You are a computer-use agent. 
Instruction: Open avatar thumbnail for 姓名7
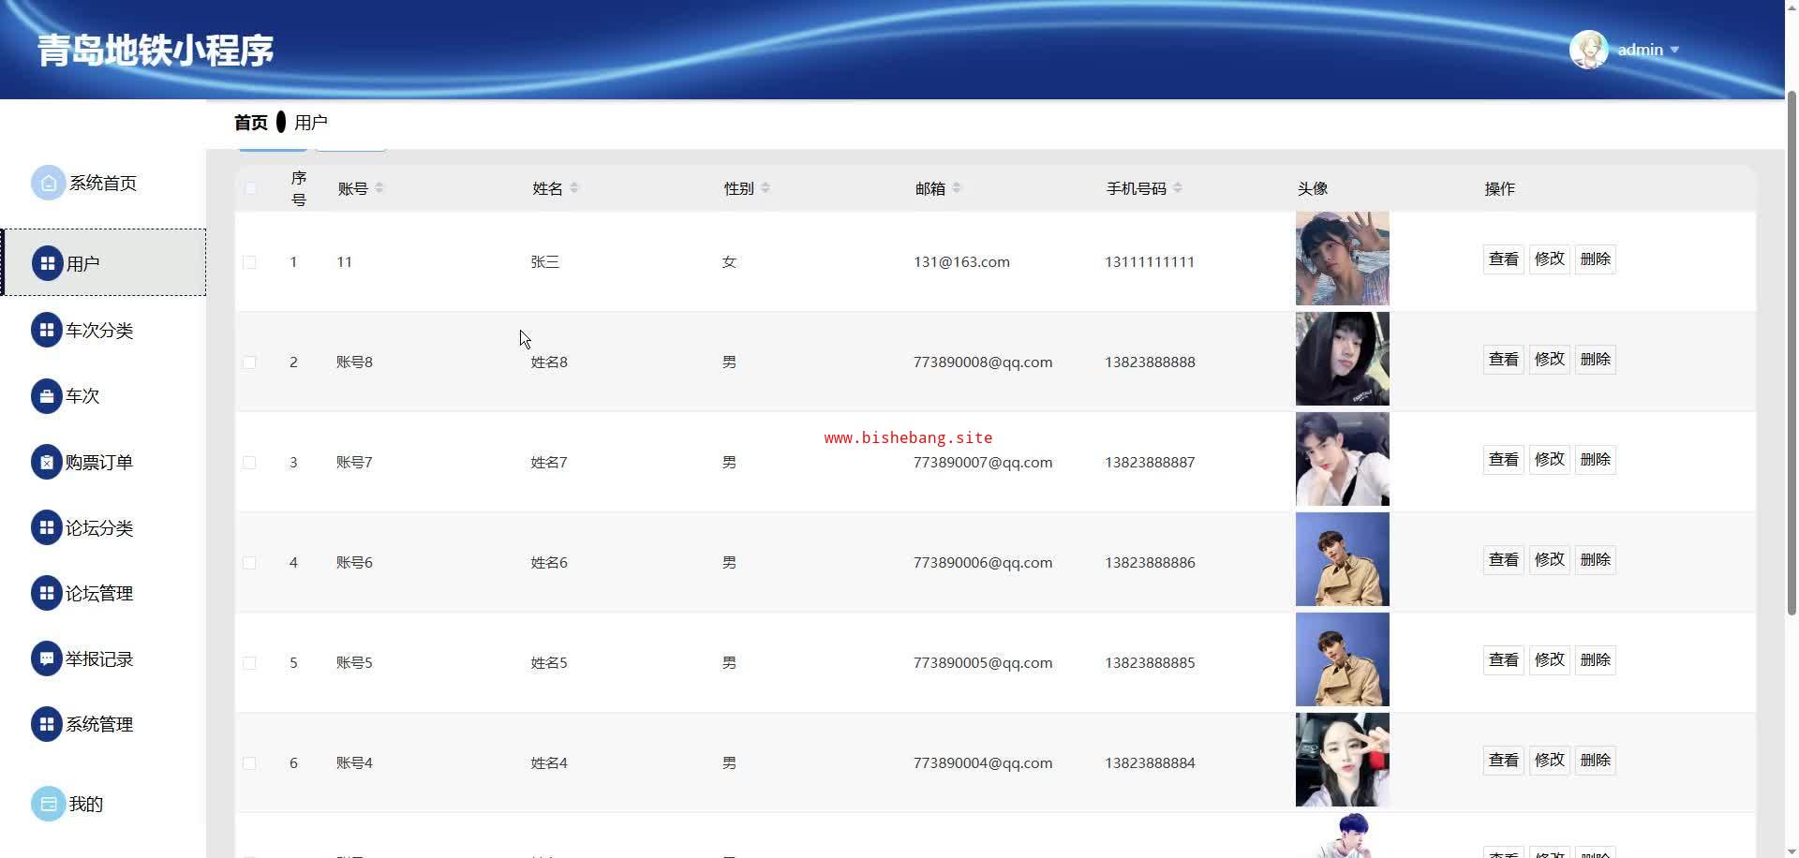pos(1343,459)
